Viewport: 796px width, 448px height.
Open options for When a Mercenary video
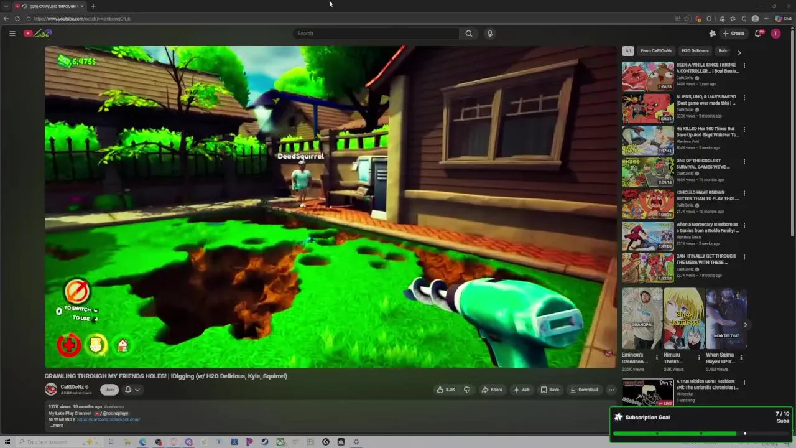click(744, 225)
